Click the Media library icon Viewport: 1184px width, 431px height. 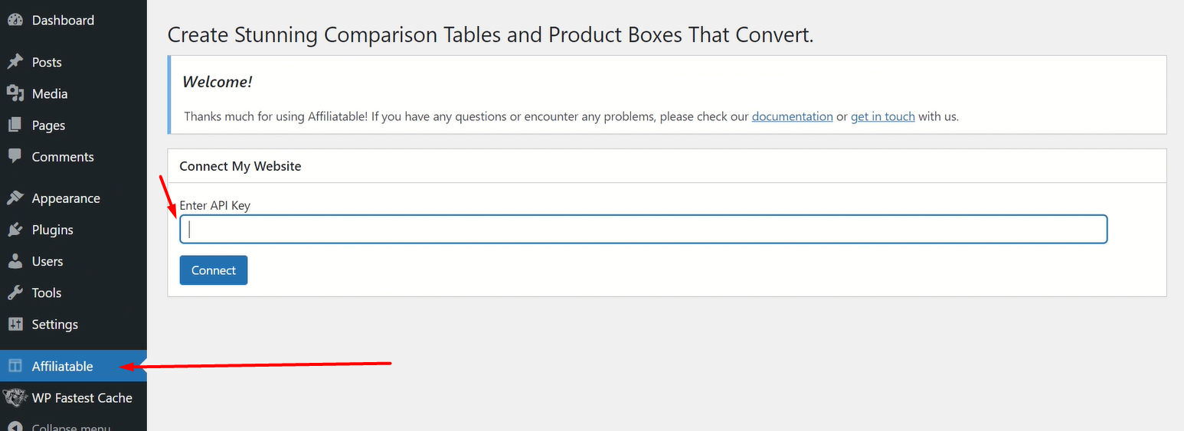pos(15,93)
